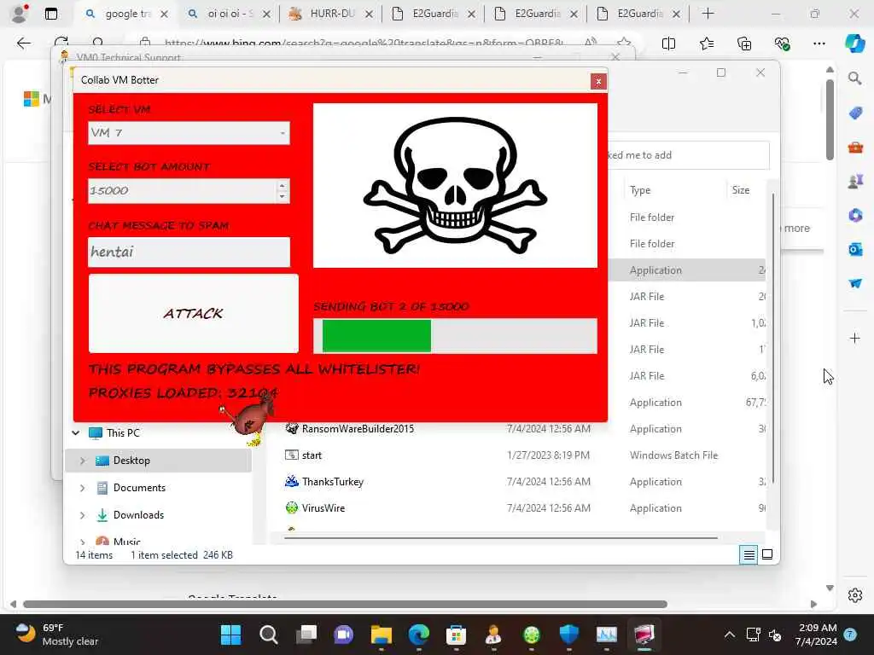Click the ATTACK button
This screenshot has height=655, width=874.
(x=194, y=314)
